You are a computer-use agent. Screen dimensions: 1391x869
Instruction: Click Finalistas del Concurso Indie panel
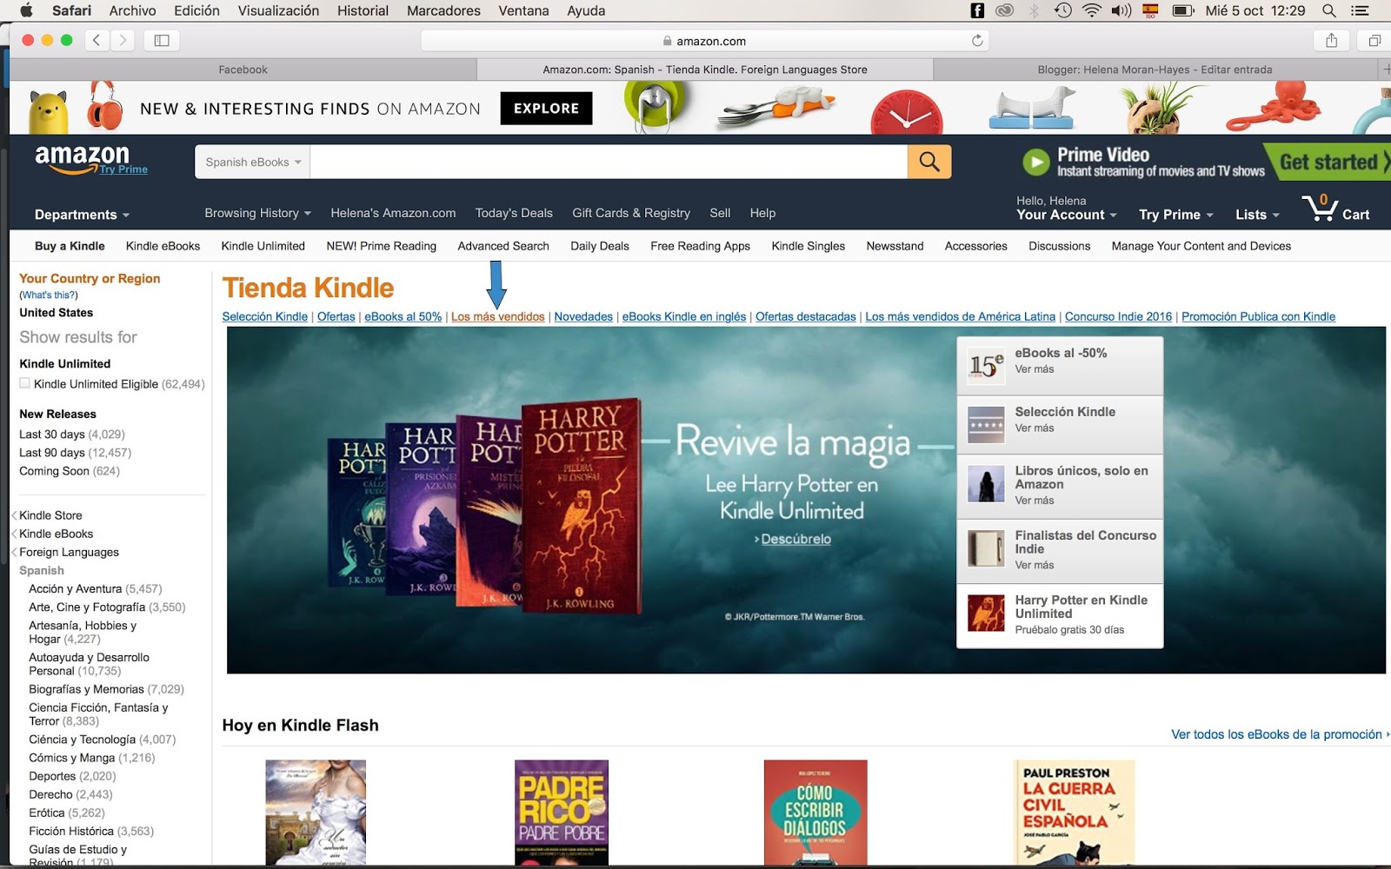click(1060, 551)
